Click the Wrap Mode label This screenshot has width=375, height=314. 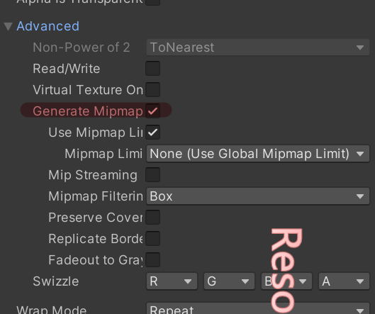pos(52,310)
